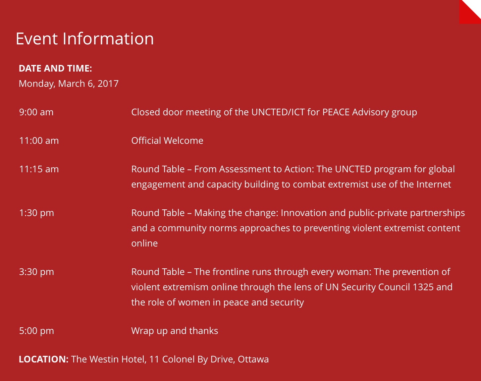Click the Westin Hotel address text
The height and width of the screenshot is (381, 481).
tap(170, 359)
